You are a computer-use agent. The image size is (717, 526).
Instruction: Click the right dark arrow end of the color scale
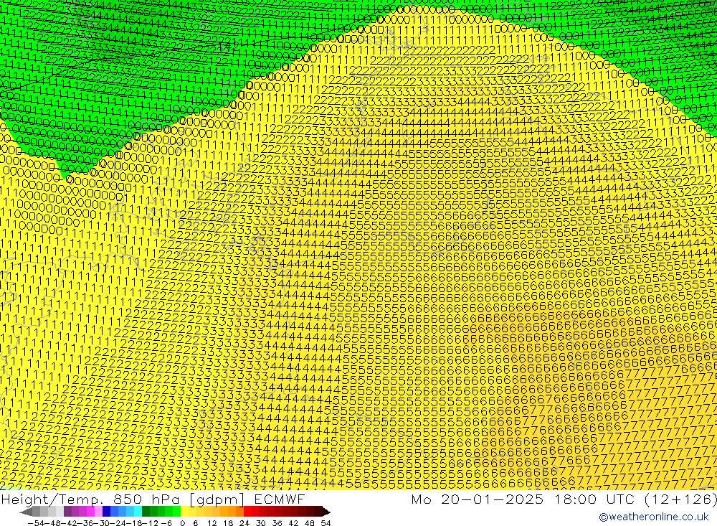326,512
